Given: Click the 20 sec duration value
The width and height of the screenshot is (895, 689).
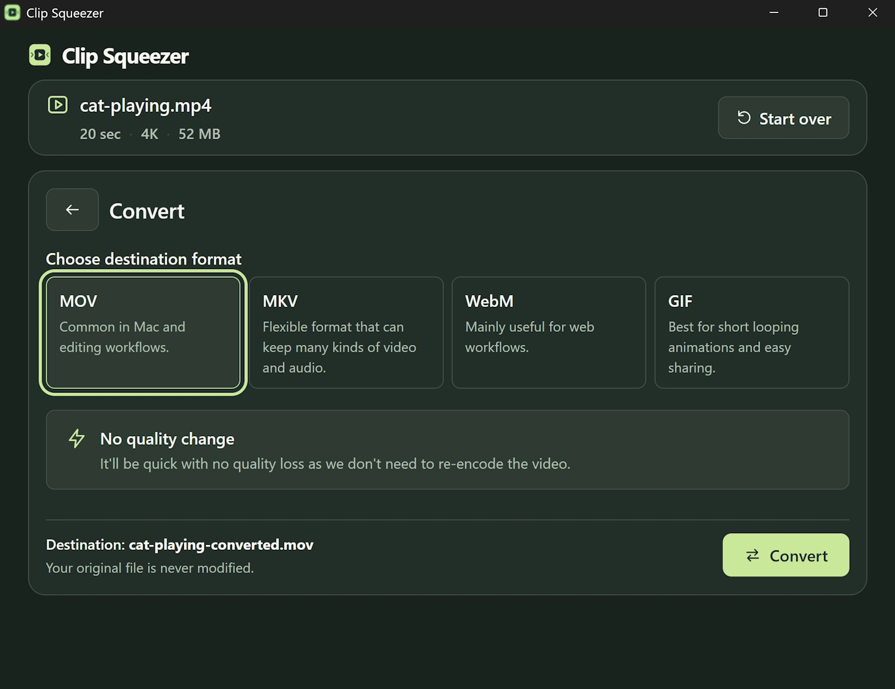Looking at the screenshot, I should click(100, 134).
